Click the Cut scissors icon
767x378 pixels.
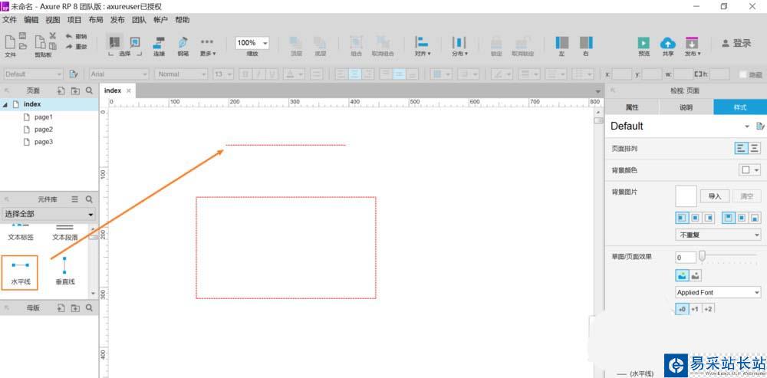coord(53,36)
